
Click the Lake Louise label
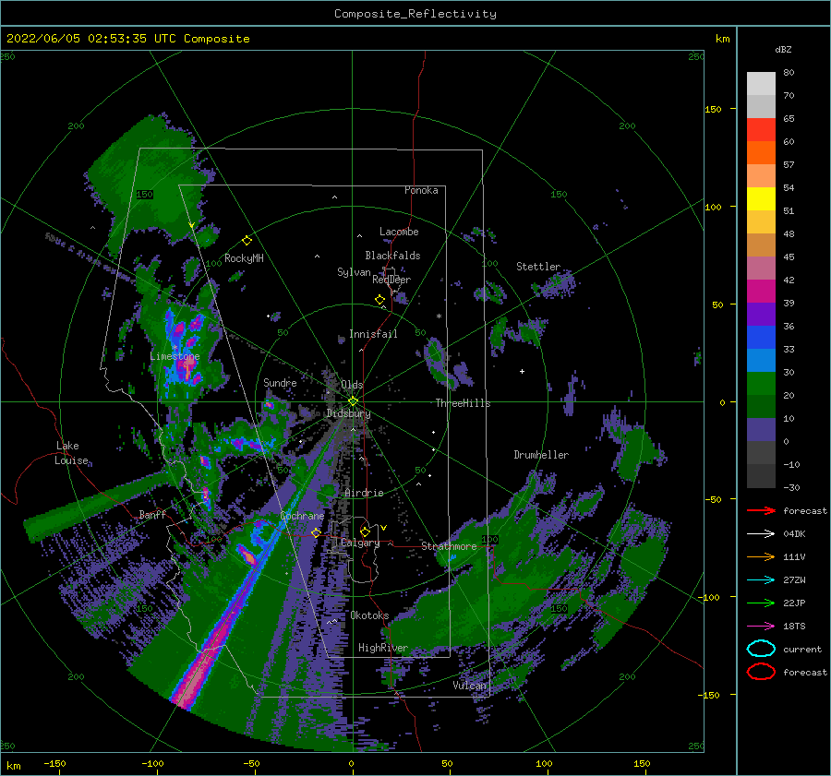pyautogui.click(x=71, y=453)
